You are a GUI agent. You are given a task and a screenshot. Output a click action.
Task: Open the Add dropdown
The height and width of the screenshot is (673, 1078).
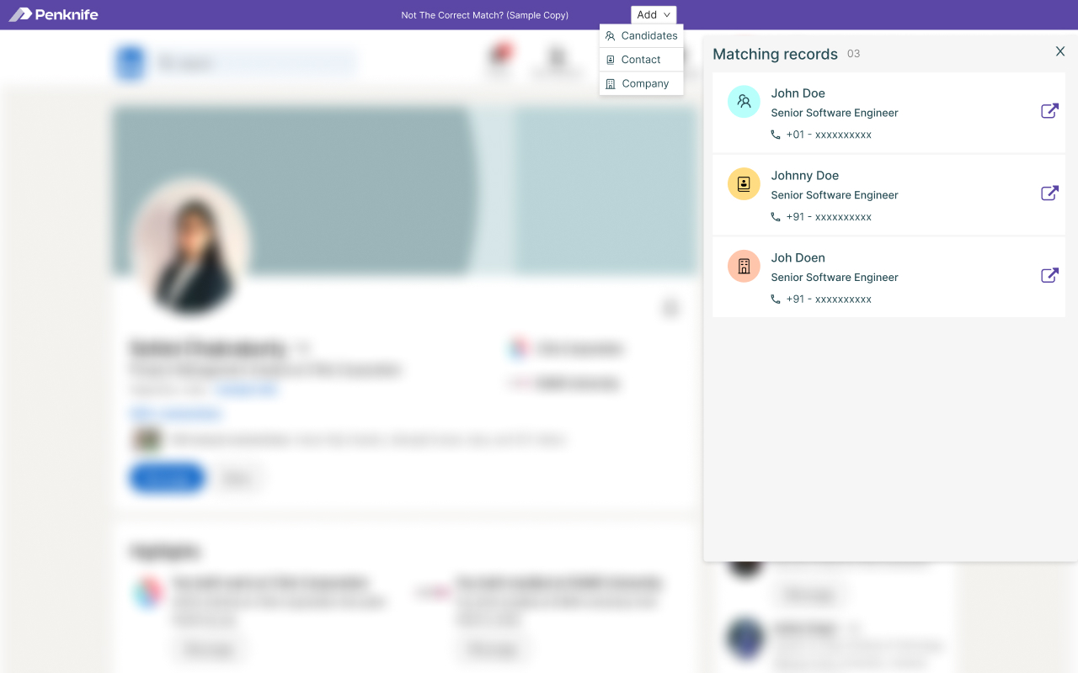tap(654, 15)
